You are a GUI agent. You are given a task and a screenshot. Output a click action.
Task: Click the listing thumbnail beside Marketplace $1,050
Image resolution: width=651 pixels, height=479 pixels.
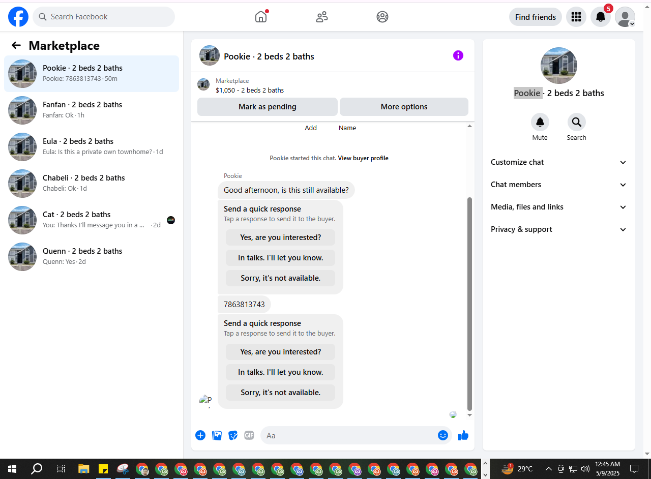tap(203, 85)
